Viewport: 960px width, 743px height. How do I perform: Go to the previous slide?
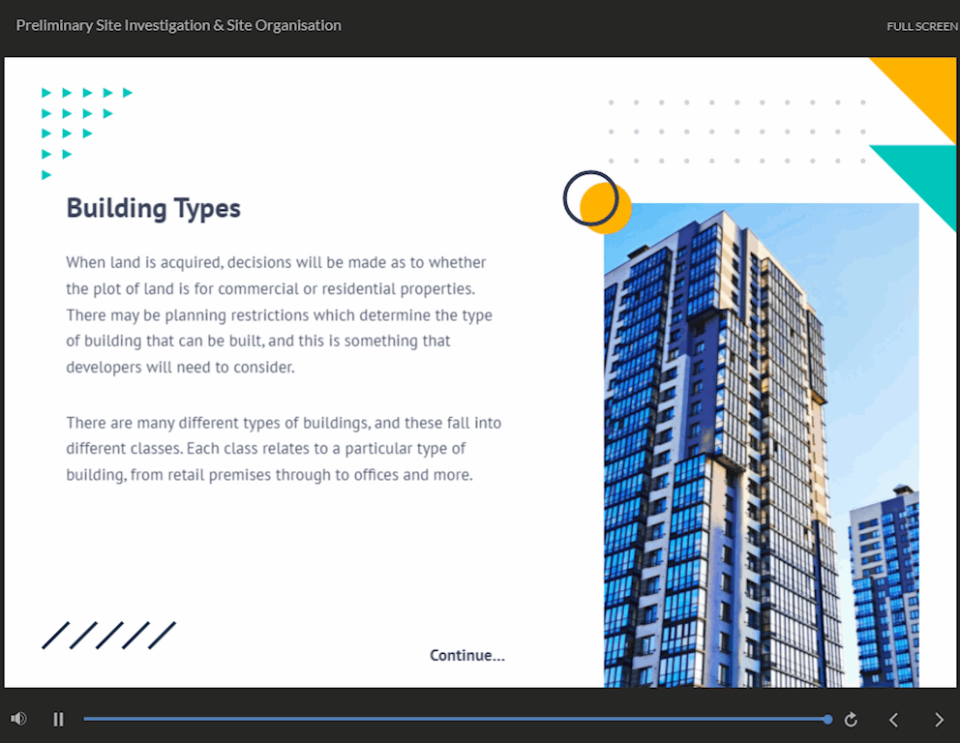click(x=894, y=720)
